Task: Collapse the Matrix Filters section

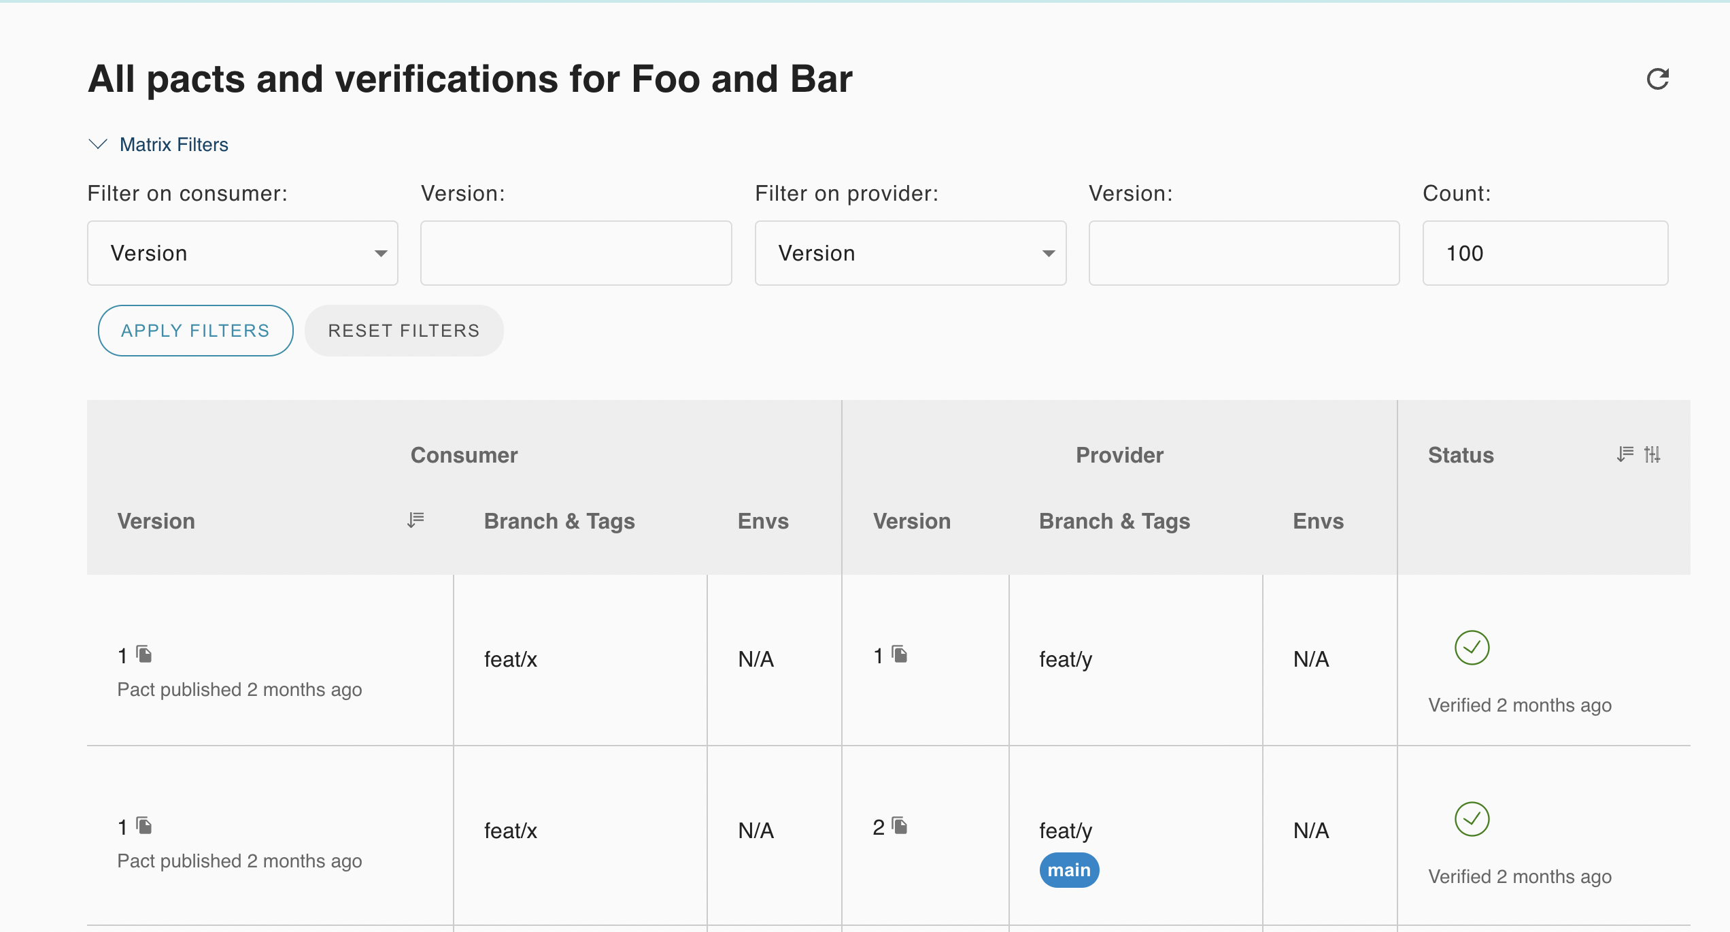Action: [158, 144]
